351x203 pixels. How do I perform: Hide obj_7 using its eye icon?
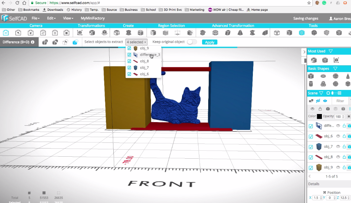pos(338,146)
